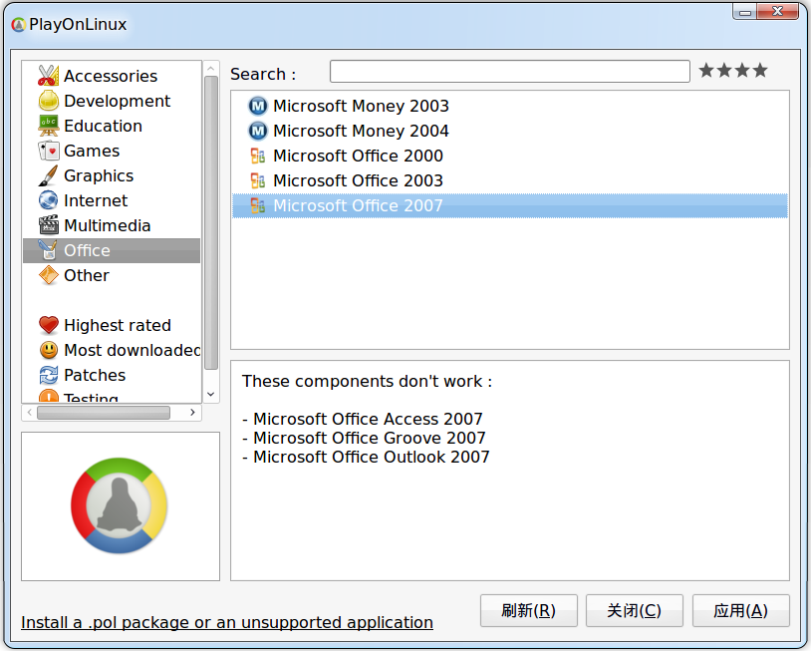
Task: Select Microsoft Office 2003 entry
Action: coord(510,180)
